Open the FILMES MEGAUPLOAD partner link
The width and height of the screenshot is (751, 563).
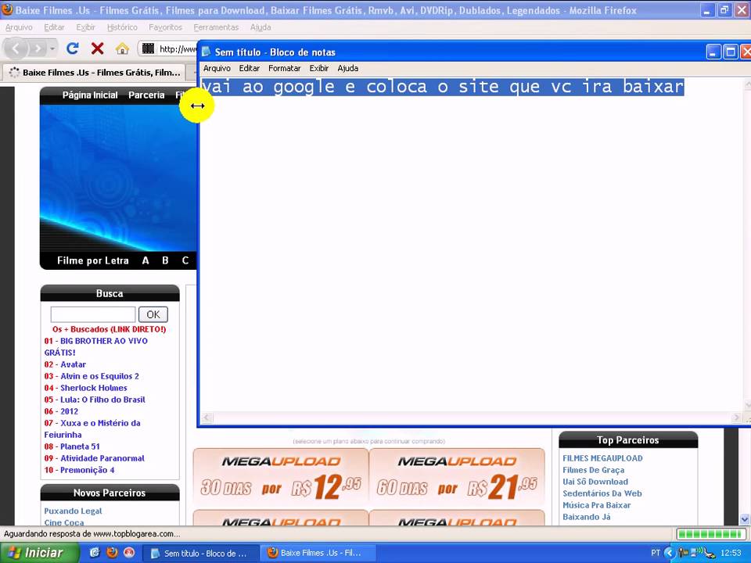(602, 458)
